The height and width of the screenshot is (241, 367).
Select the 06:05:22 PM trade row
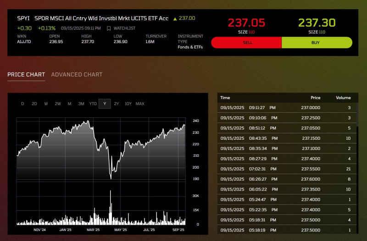(x=287, y=189)
